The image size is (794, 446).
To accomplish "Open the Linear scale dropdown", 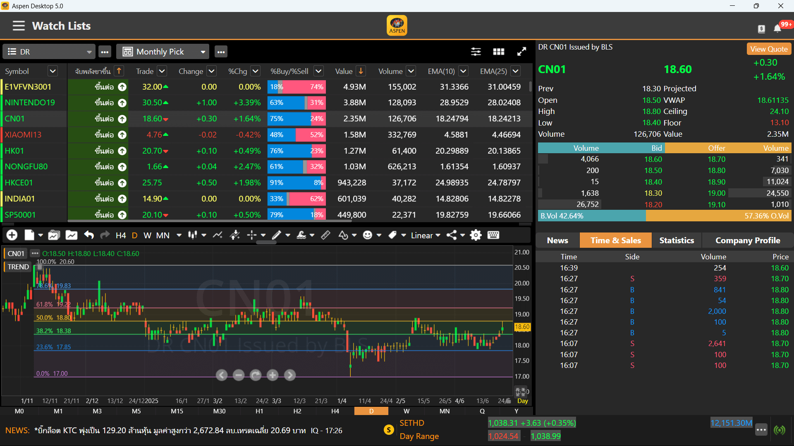I will 426,235.
